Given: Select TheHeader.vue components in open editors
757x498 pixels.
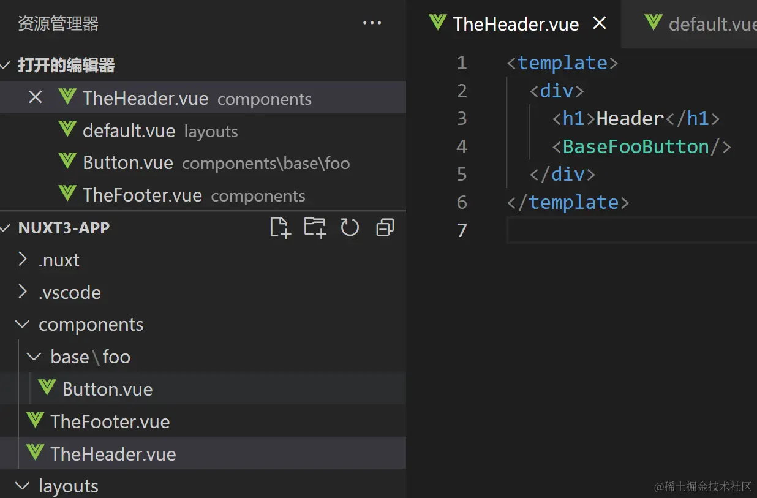Looking at the screenshot, I should (x=203, y=97).
